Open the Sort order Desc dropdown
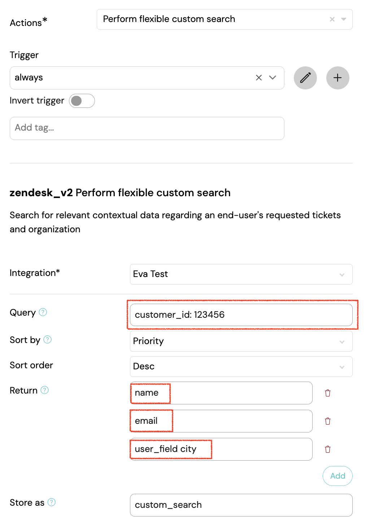The height and width of the screenshot is (523, 366). [x=241, y=367]
